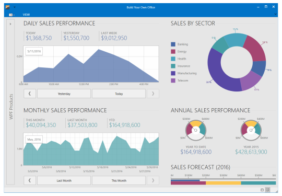Viewport: 282px width, 196px height.
Task: Go to previous day with left arrow
Action: tap(30, 94)
